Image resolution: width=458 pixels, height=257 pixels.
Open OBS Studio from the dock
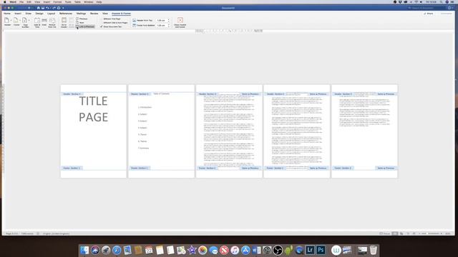[278, 250]
